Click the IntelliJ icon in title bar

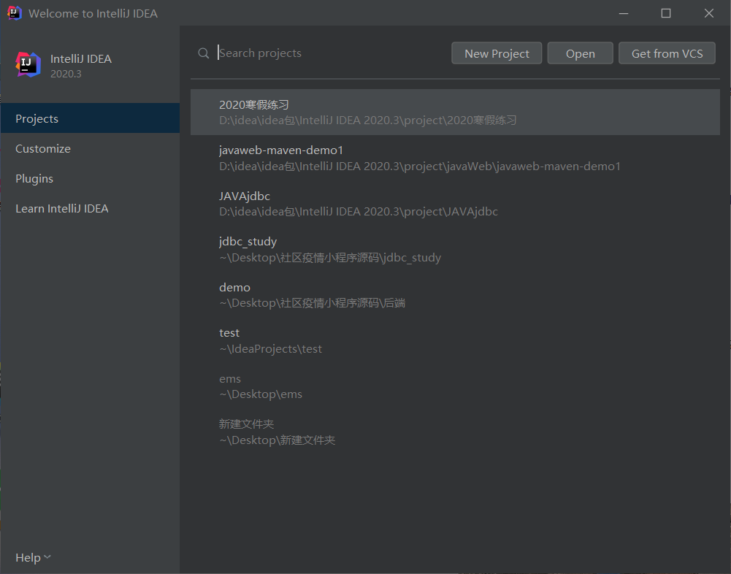coord(15,13)
